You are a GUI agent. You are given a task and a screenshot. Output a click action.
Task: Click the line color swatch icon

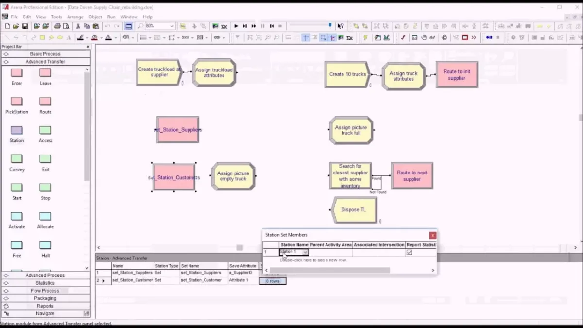(x=81, y=37)
